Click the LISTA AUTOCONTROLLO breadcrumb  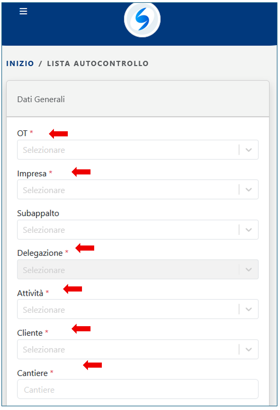(x=98, y=64)
